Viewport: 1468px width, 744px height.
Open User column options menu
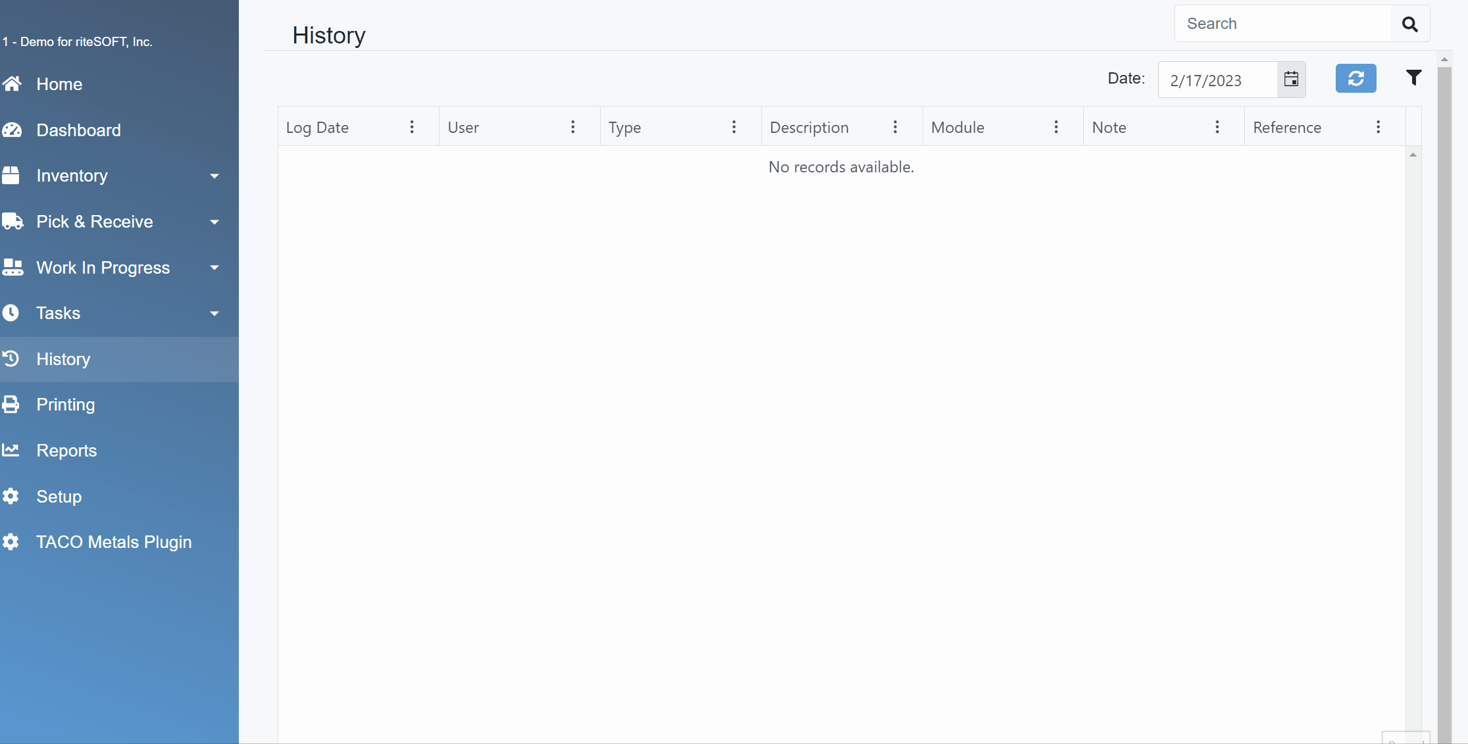click(573, 127)
